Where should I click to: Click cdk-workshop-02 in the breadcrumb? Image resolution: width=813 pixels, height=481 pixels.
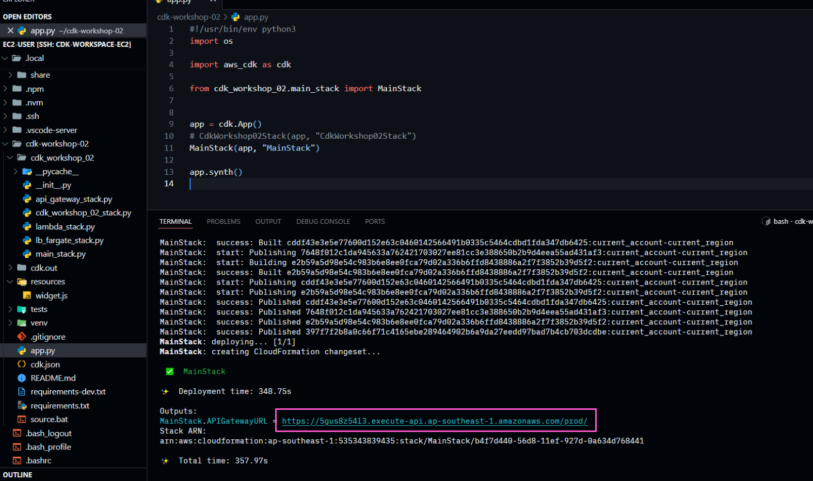coord(188,17)
